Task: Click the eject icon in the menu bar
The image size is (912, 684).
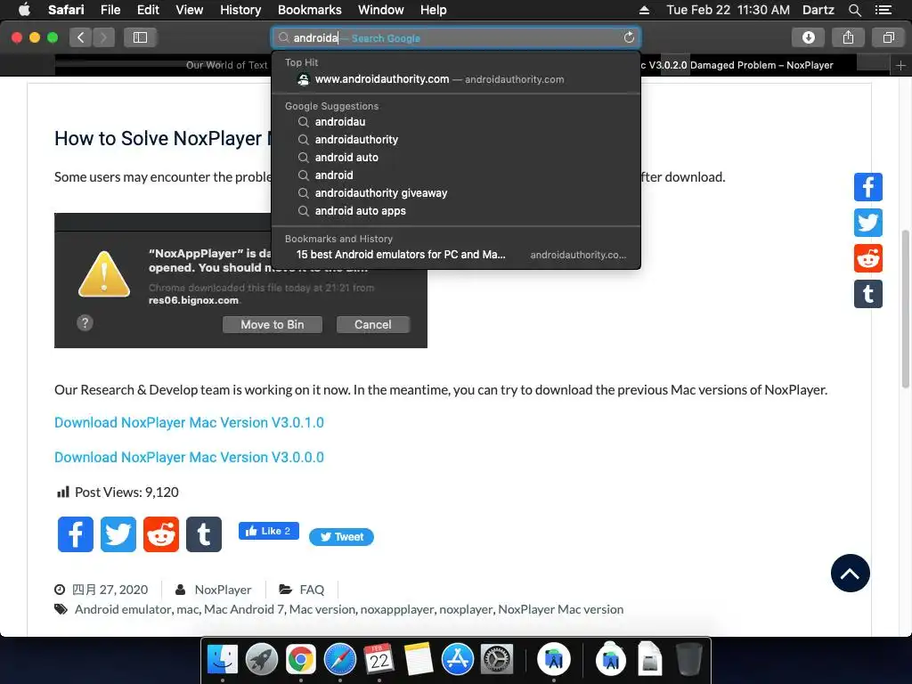Action: point(644,10)
